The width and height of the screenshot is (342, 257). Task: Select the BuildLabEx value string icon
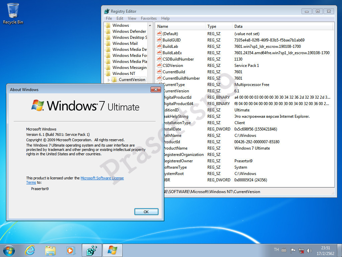159,53
